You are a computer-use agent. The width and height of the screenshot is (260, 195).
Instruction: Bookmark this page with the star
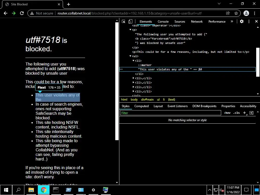(236, 13)
